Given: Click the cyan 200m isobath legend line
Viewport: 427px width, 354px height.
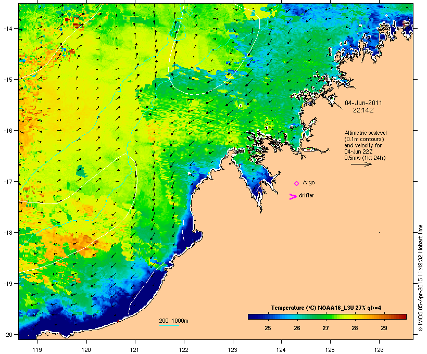Looking at the screenshot, I should (169, 325).
